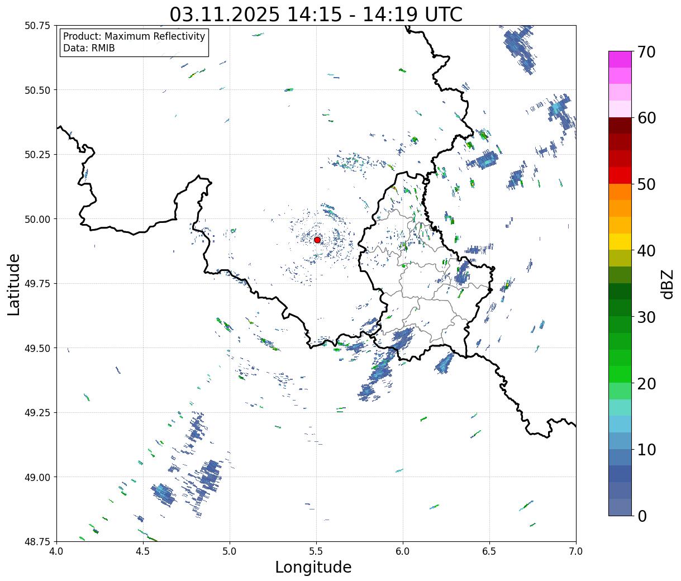Click the dark maroon swatch below 60

pyautogui.click(x=620, y=126)
